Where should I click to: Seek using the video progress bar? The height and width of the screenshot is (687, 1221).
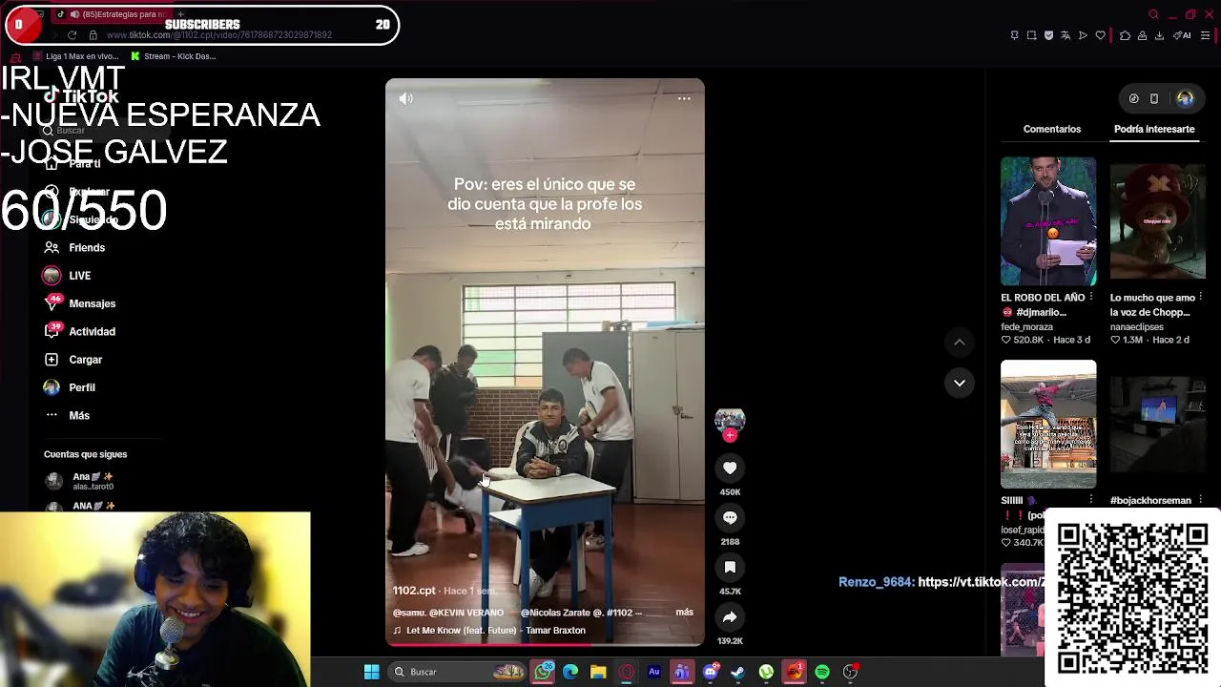pos(545,644)
